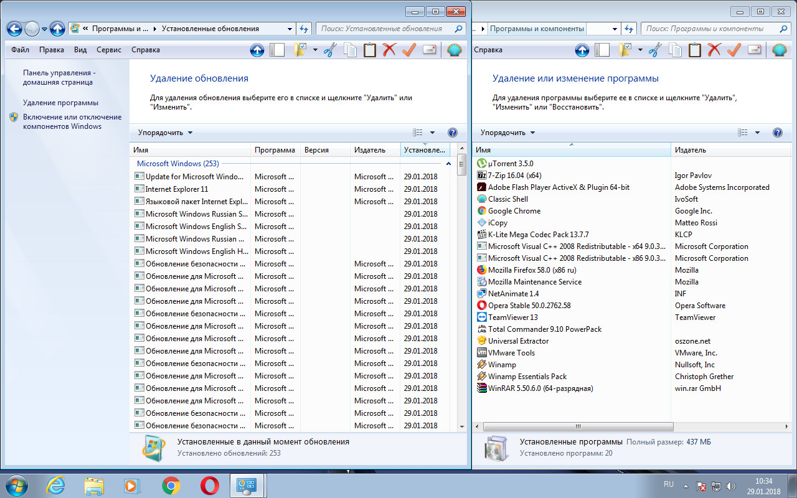Click Up arrow beside Forward in updates window

click(x=57, y=29)
